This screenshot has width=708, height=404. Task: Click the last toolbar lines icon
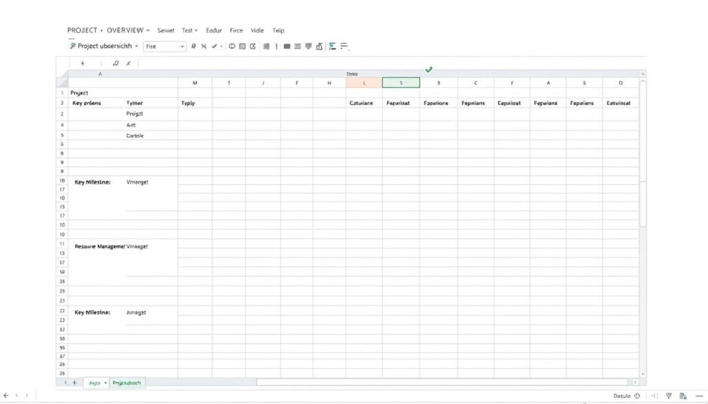344,46
